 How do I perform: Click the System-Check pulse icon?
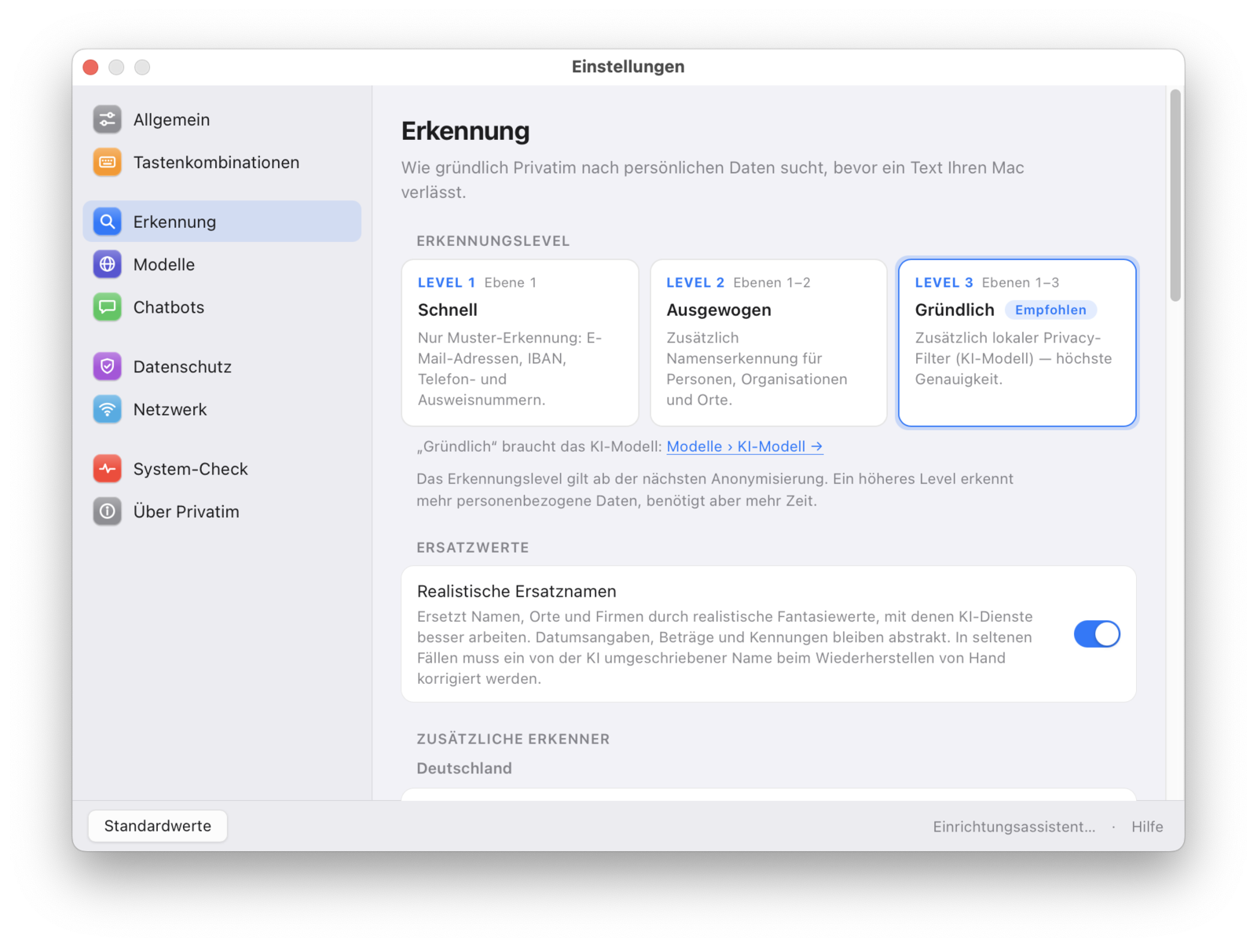pos(108,468)
